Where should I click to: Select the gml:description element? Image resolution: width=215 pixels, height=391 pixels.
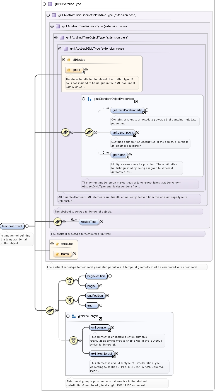[123, 132]
